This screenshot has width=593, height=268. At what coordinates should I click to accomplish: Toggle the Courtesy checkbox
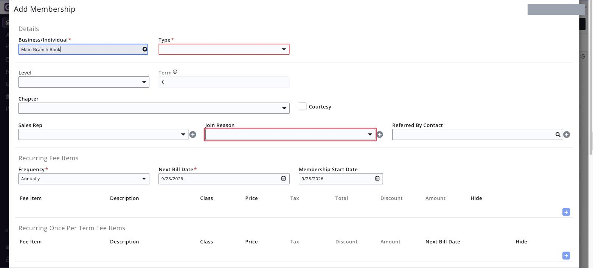(x=303, y=107)
